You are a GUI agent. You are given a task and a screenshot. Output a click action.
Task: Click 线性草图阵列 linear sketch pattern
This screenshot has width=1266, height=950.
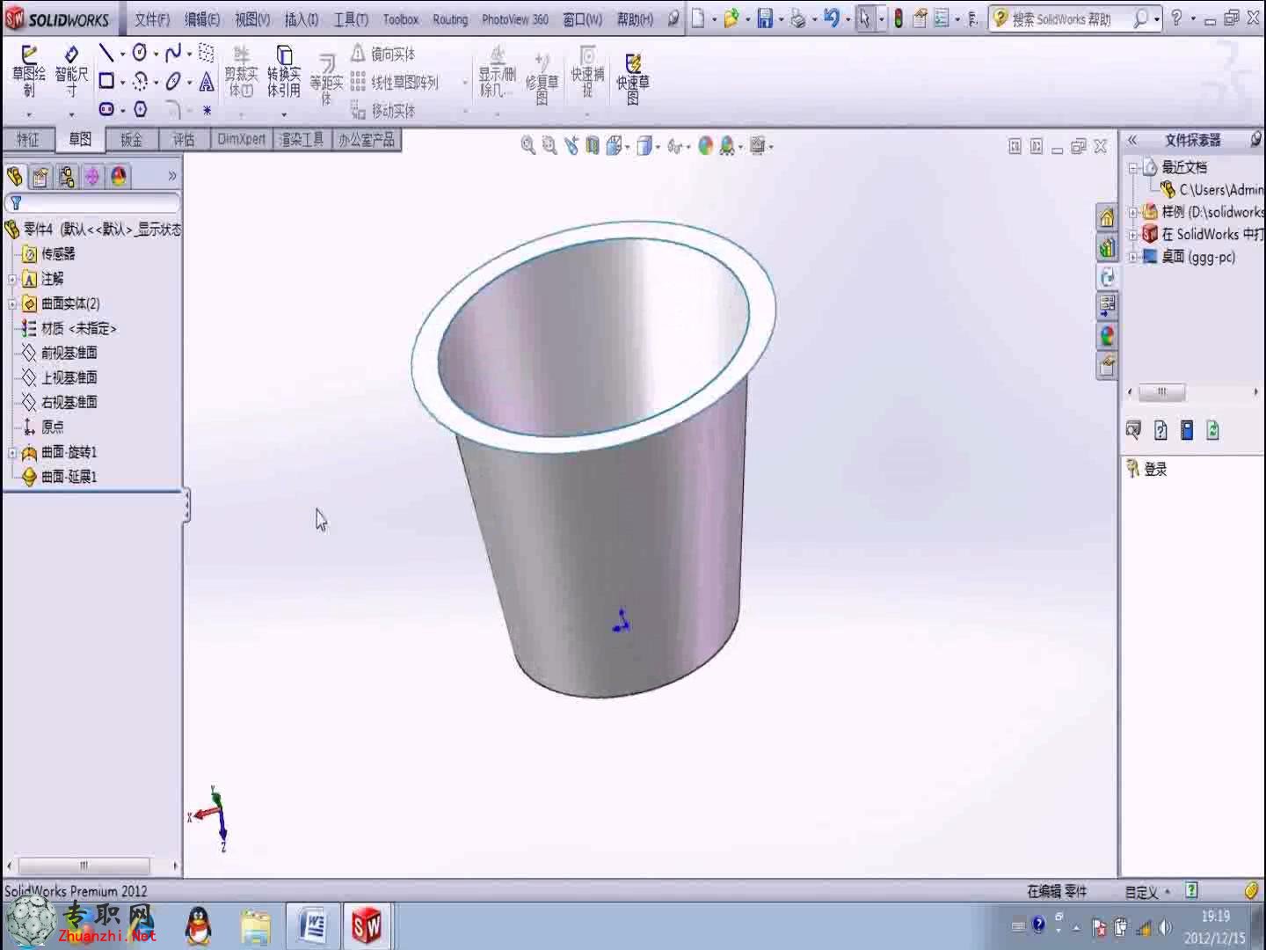tap(395, 83)
